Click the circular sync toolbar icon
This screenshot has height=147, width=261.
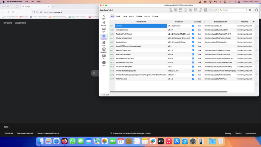191,10
